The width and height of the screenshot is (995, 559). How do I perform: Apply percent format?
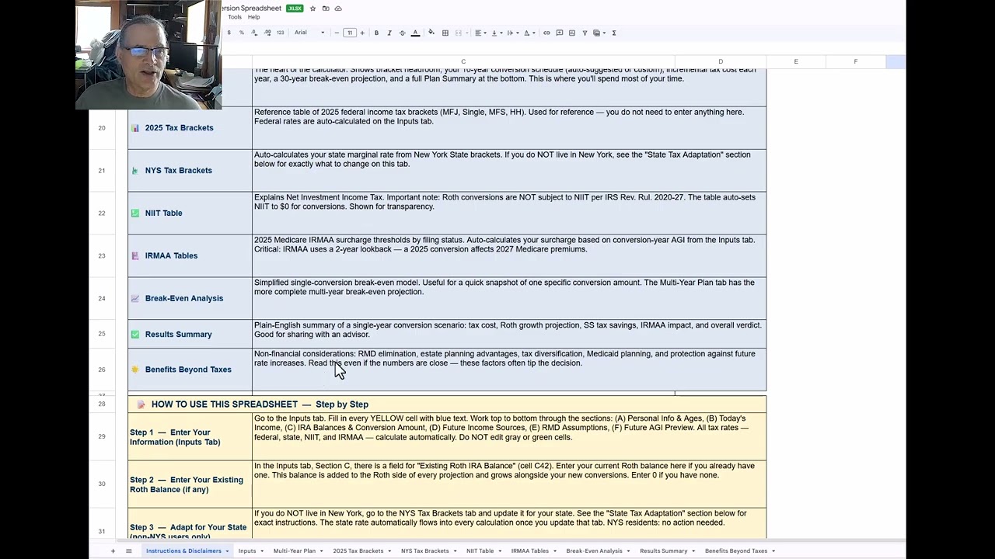[x=242, y=33]
